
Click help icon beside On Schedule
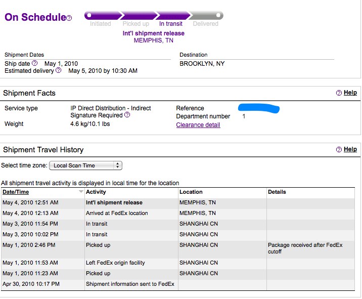(x=69, y=18)
